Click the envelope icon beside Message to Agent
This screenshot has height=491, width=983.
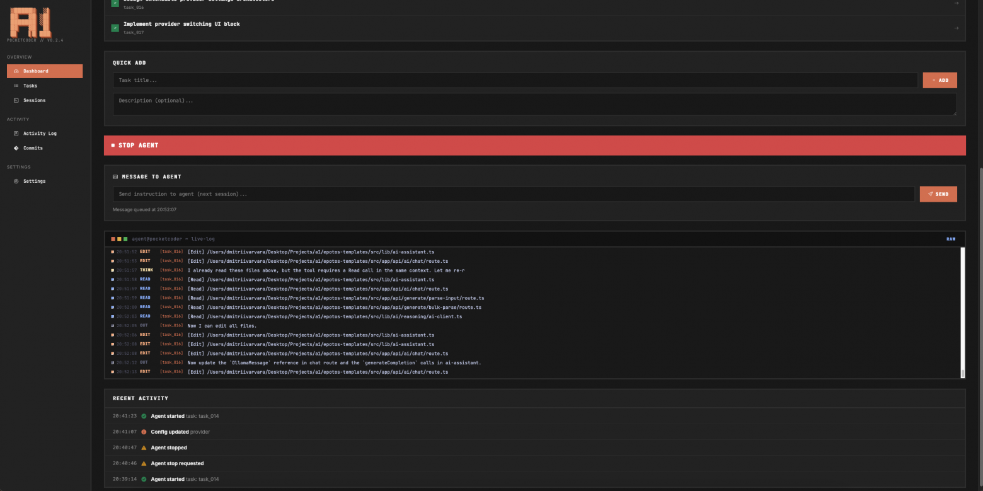[115, 177]
